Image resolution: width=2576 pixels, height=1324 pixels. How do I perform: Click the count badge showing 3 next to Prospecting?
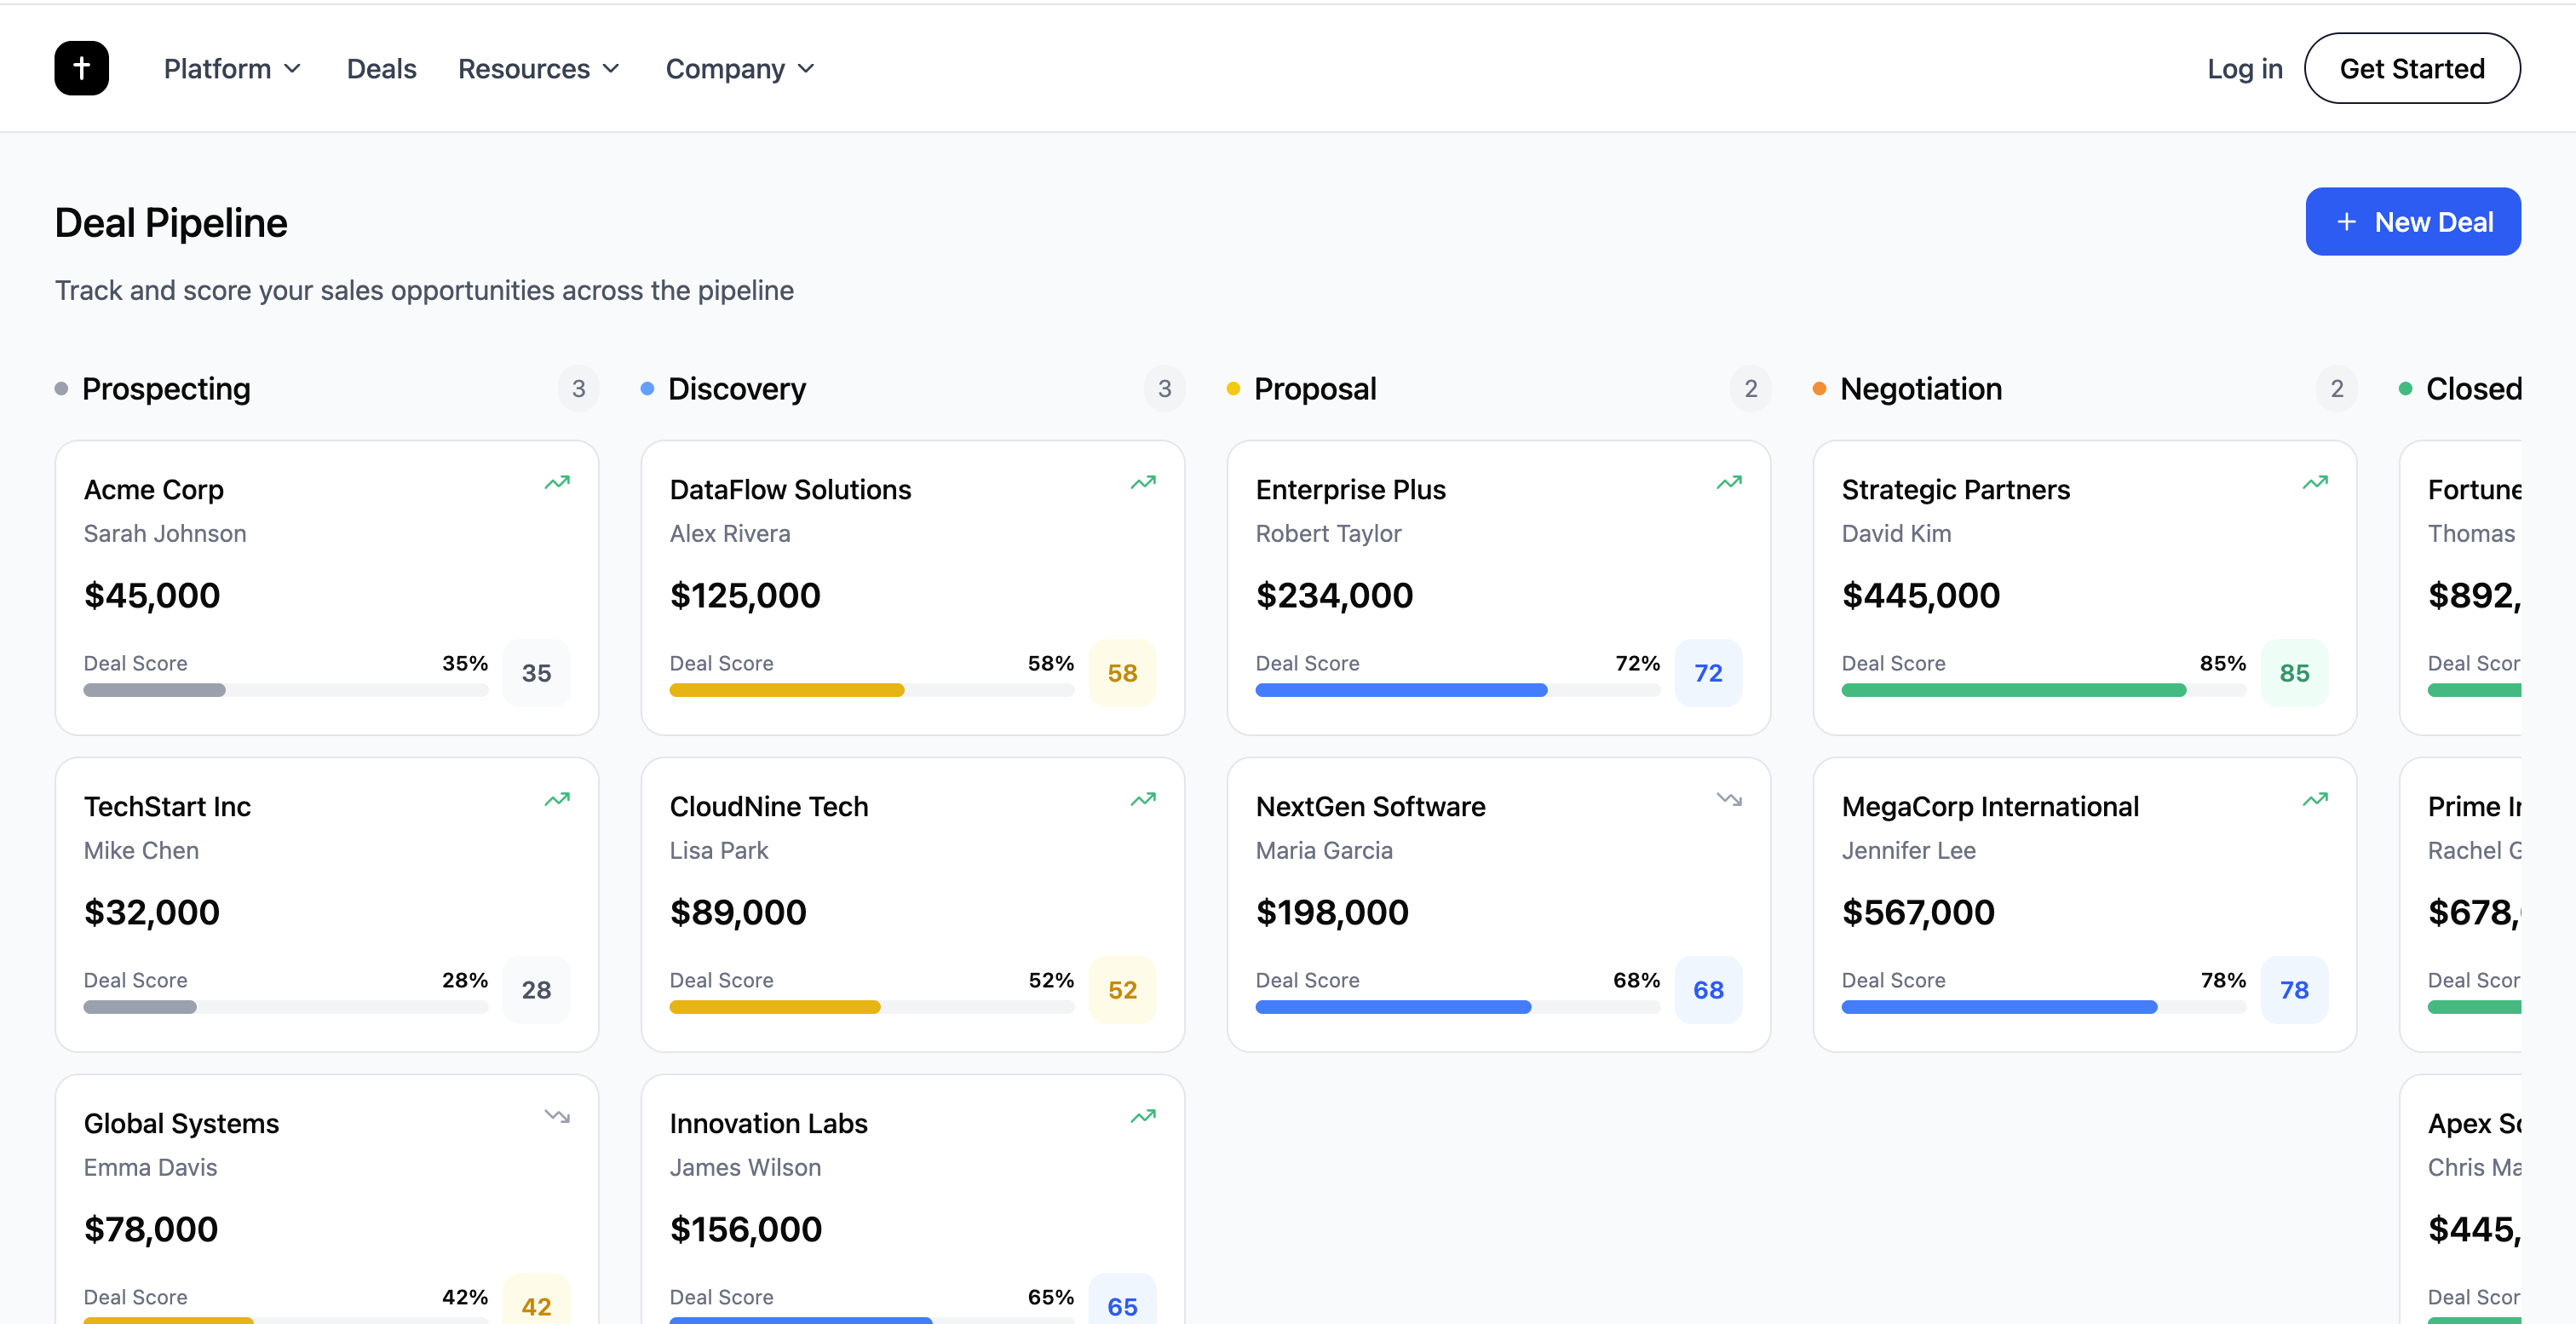tap(578, 389)
